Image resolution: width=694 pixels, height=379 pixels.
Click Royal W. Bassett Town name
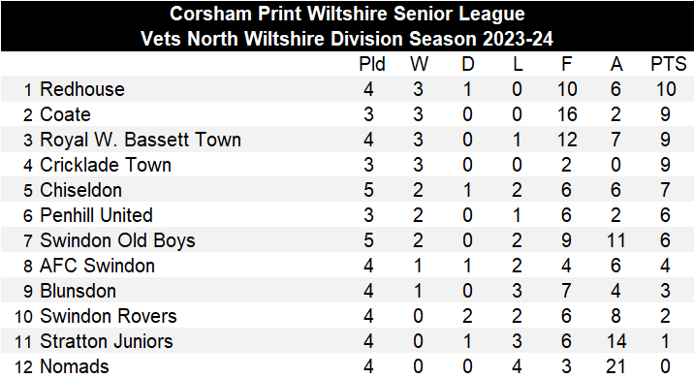pyautogui.click(x=141, y=140)
